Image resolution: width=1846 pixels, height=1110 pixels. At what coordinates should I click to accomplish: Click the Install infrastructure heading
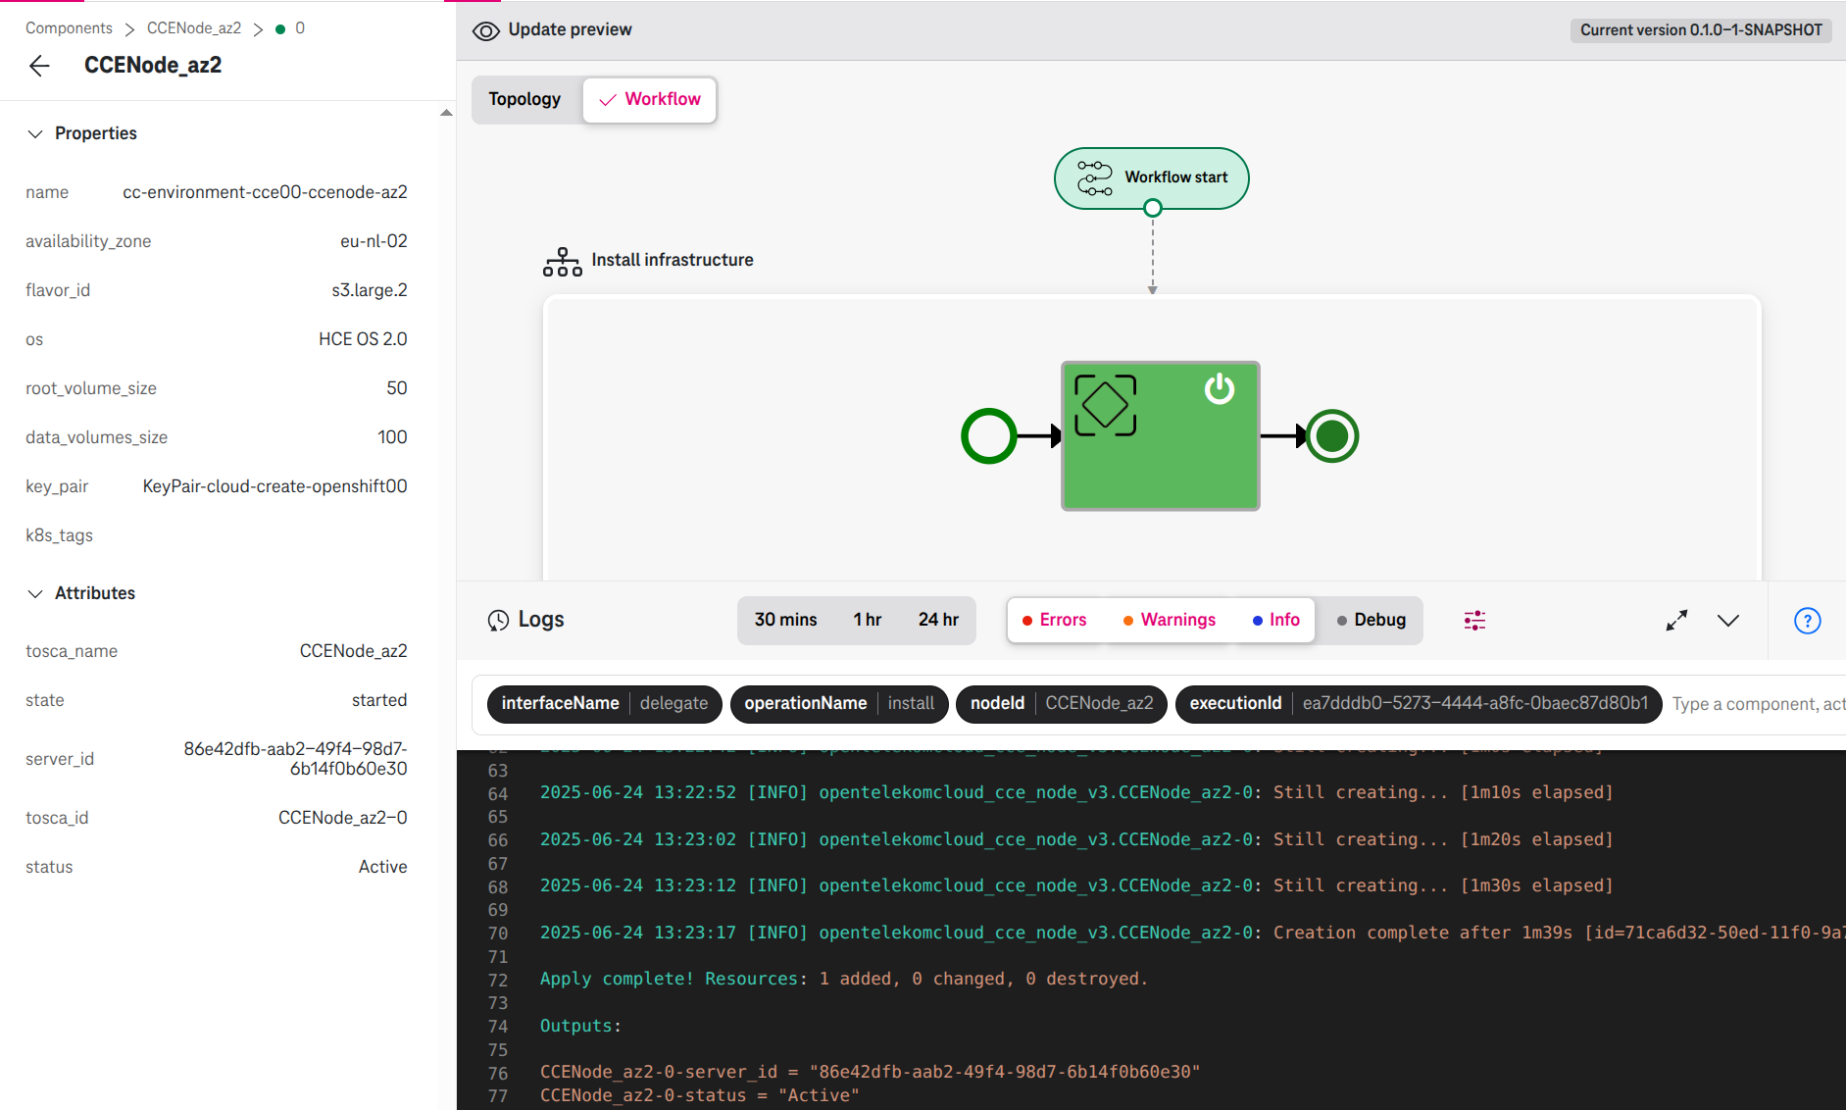tap(673, 260)
